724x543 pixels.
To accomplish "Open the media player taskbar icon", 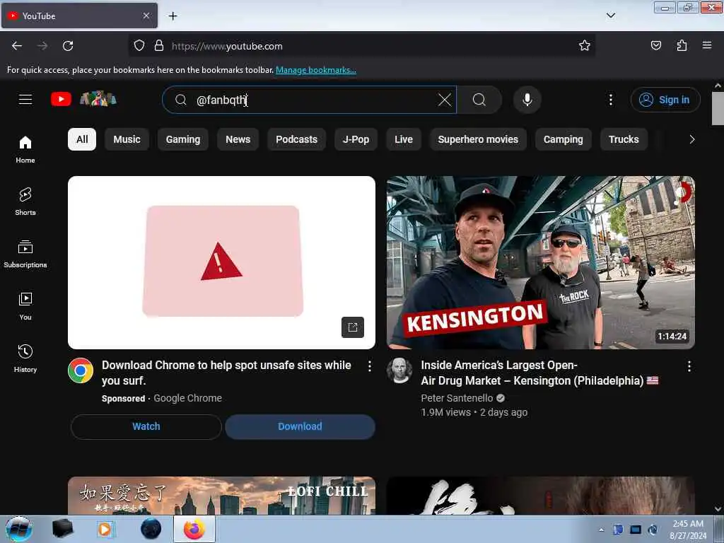I will (105, 529).
